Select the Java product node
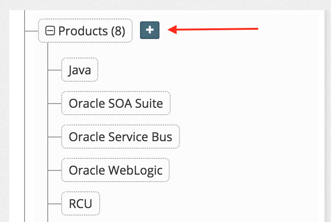Image resolution: width=331 pixels, height=222 pixels. pyautogui.click(x=79, y=70)
